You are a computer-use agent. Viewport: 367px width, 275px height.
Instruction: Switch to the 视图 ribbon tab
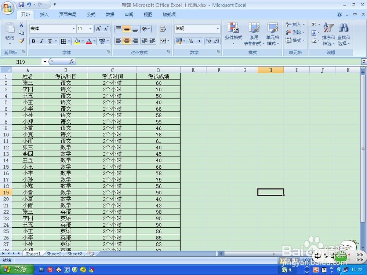[148, 15]
